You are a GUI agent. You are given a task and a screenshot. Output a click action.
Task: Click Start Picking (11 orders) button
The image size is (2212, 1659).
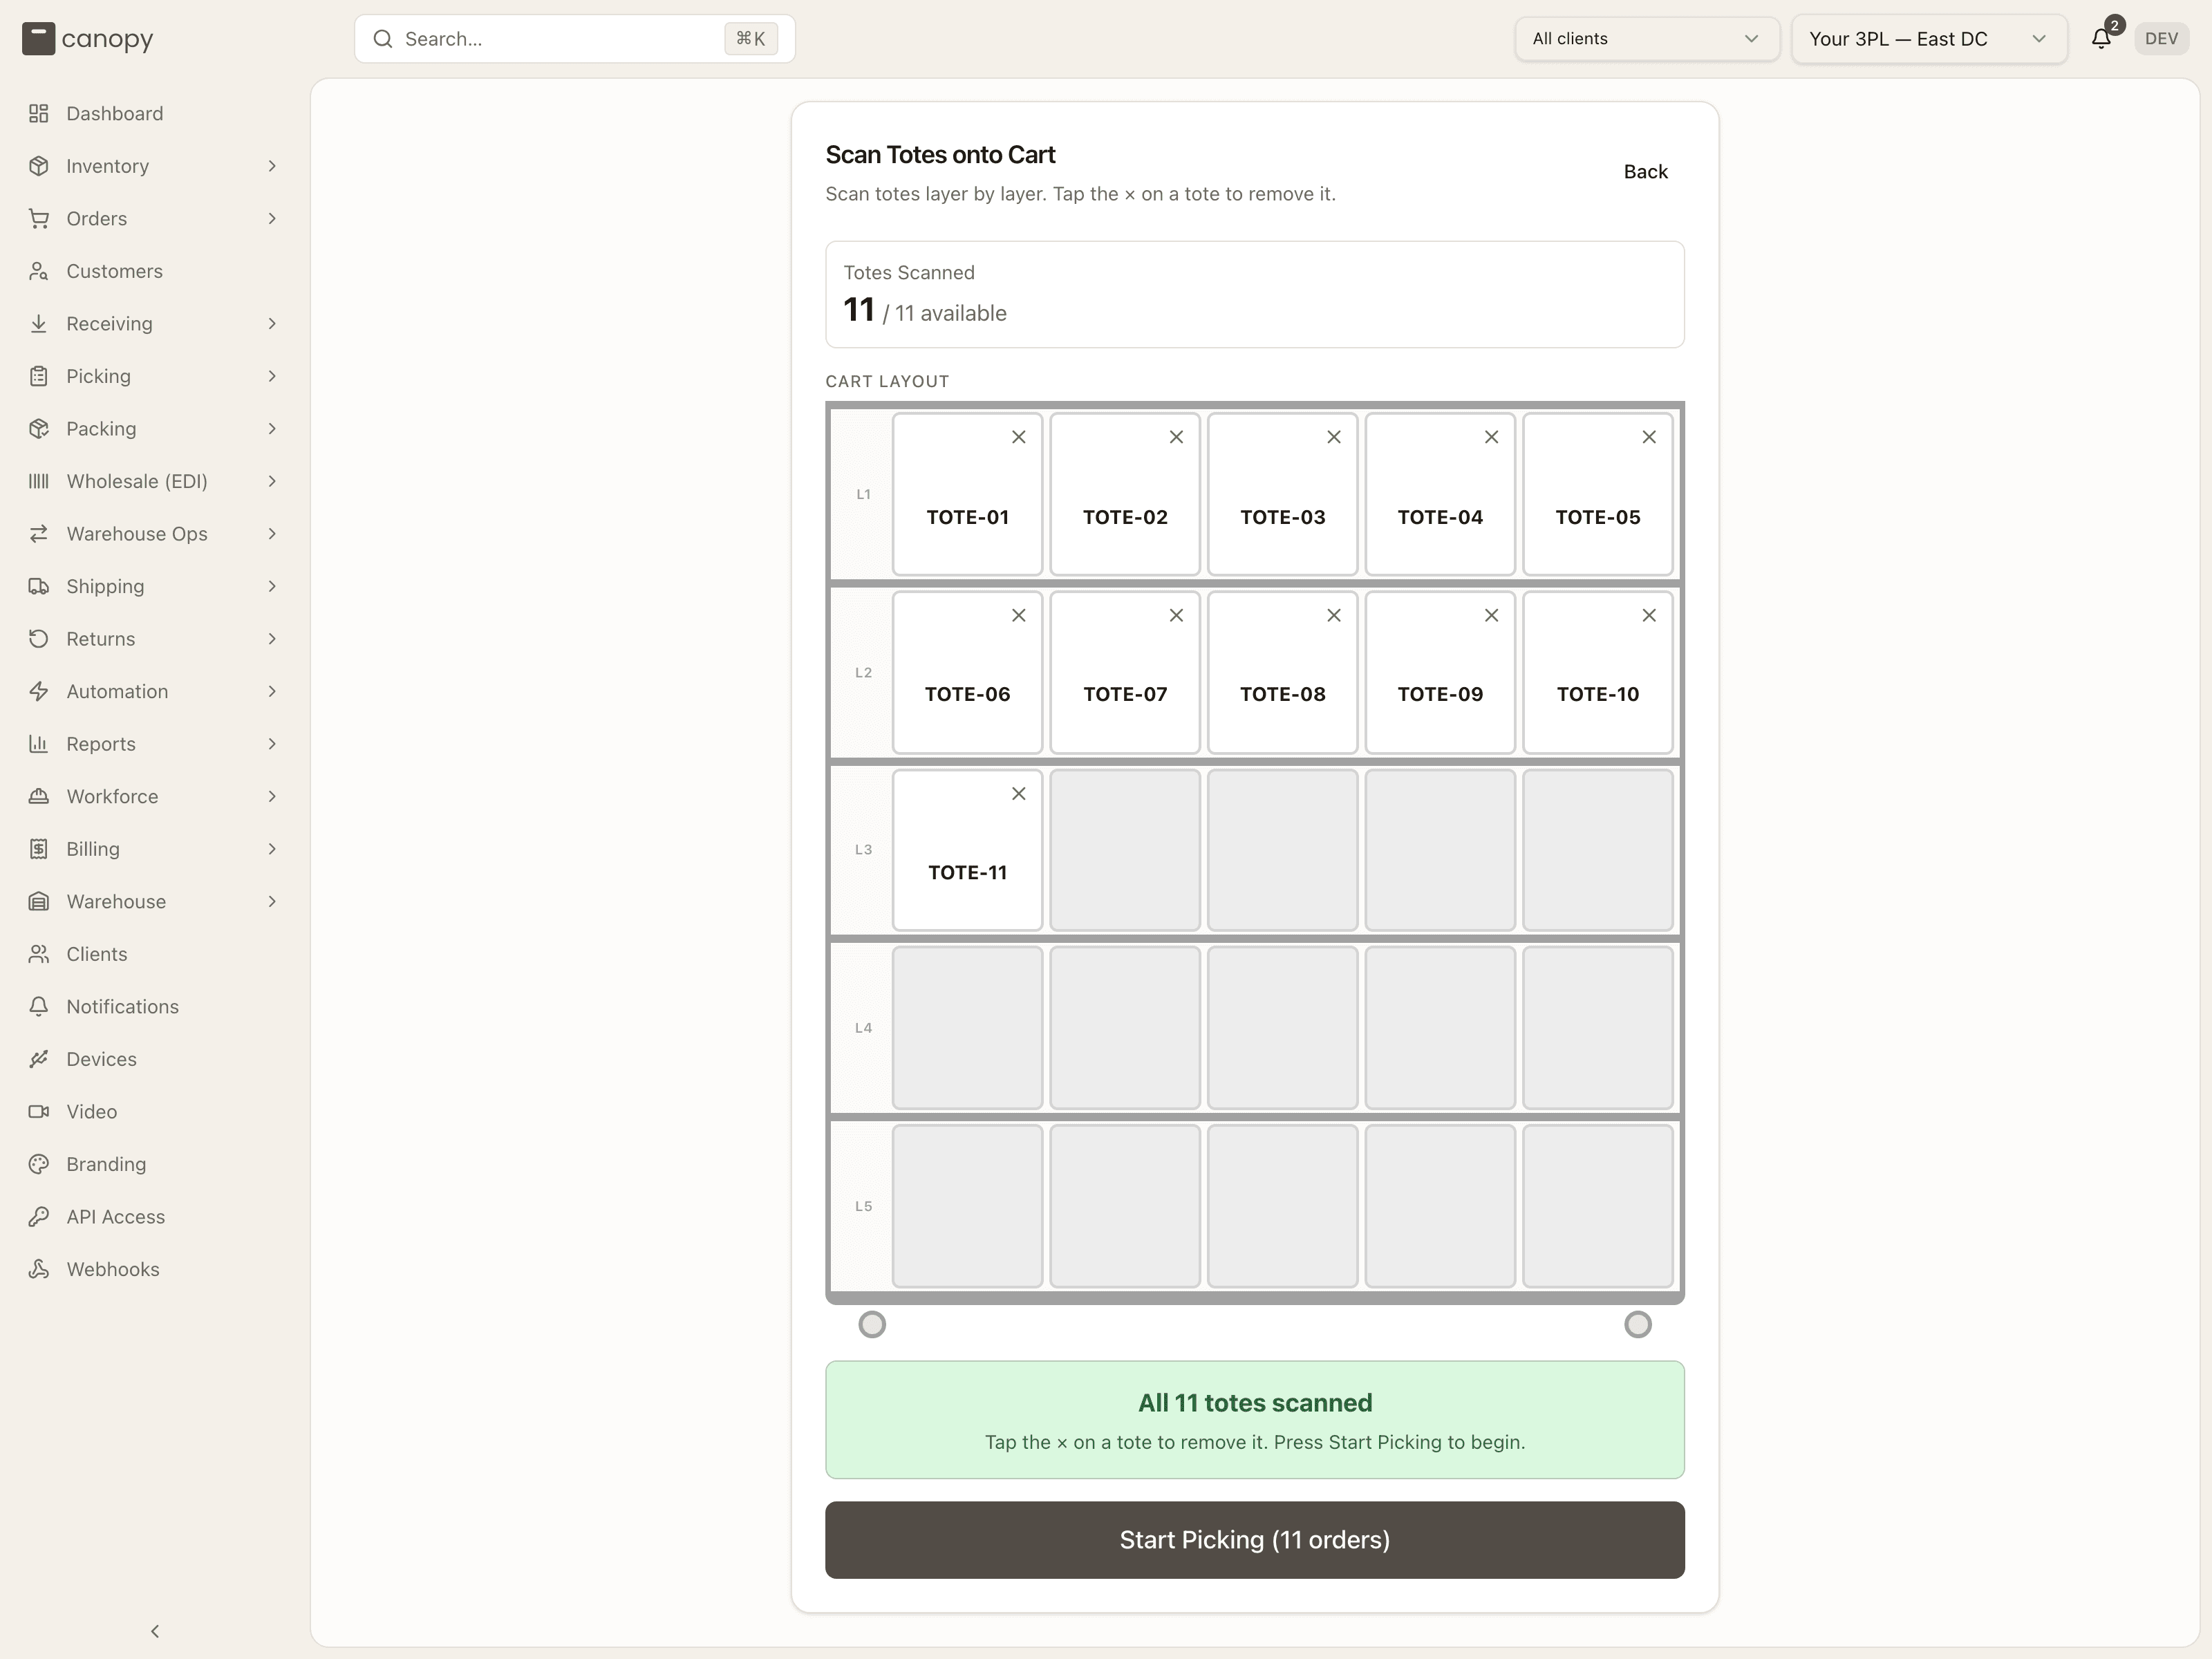click(x=1254, y=1540)
